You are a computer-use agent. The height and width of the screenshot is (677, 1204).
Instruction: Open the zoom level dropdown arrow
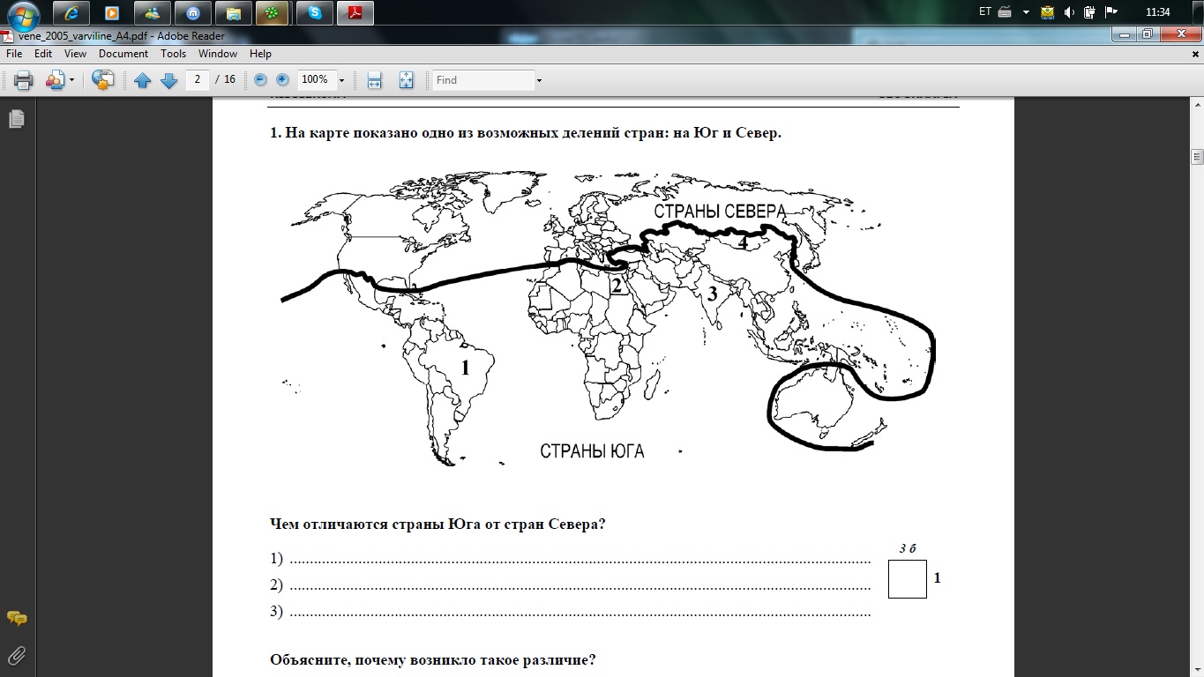pos(341,80)
